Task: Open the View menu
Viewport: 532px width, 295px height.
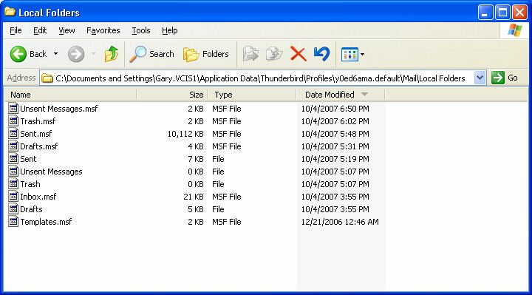Action: click(x=66, y=30)
